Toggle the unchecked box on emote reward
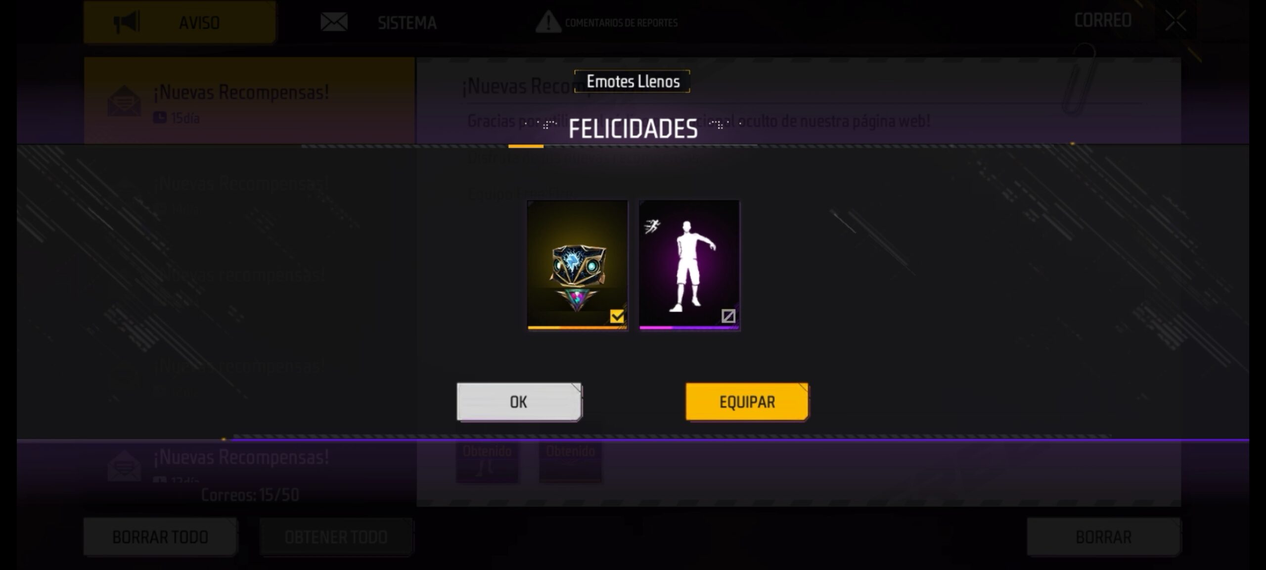Image resolution: width=1266 pixels, height=570 pixels. [x=728, y=316]
